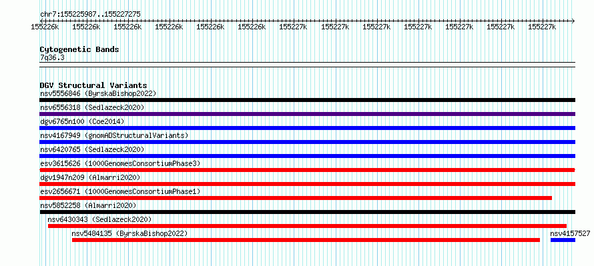Click nsv4167949 (gnomADStructuralVariants) label
594x266 pixels.
coord(114,135)
